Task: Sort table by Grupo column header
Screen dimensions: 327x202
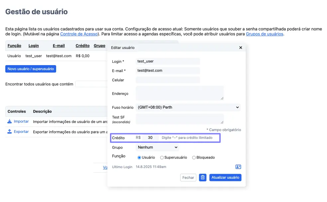Action: 99,46
